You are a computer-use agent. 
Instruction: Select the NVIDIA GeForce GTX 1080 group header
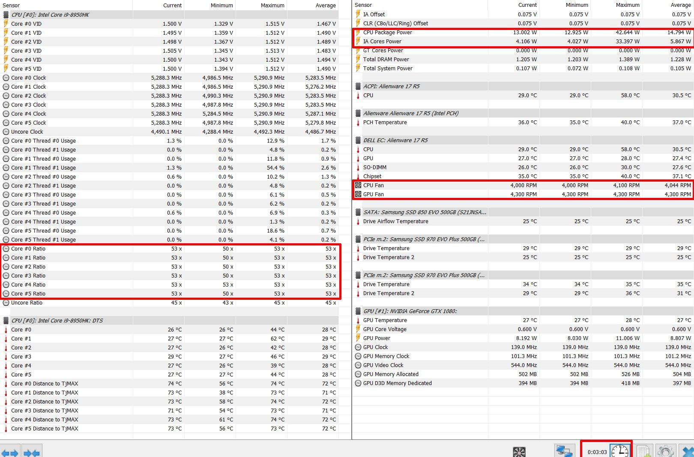click(x=410, y=311)
